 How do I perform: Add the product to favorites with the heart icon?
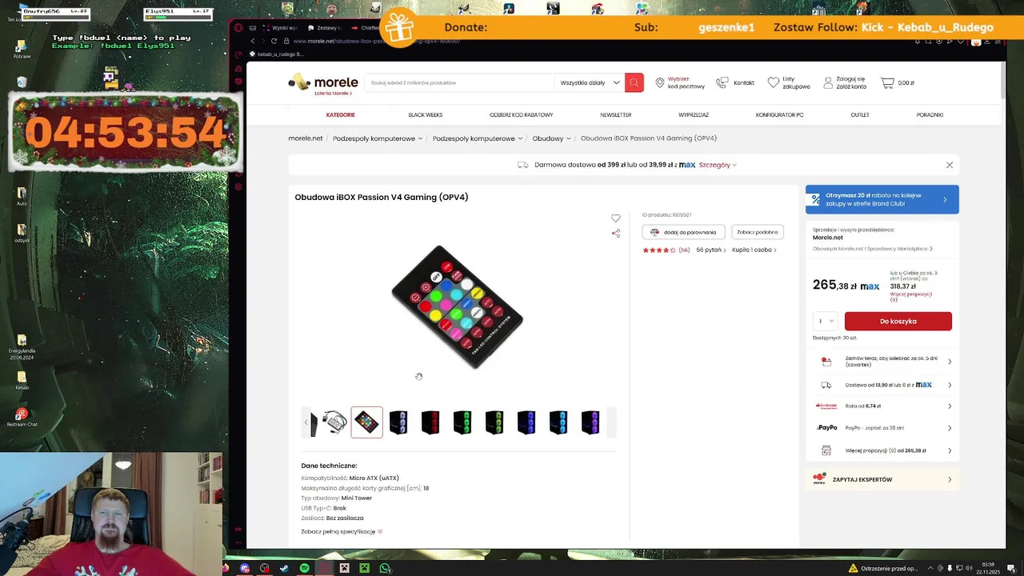(x=615, y=218)
